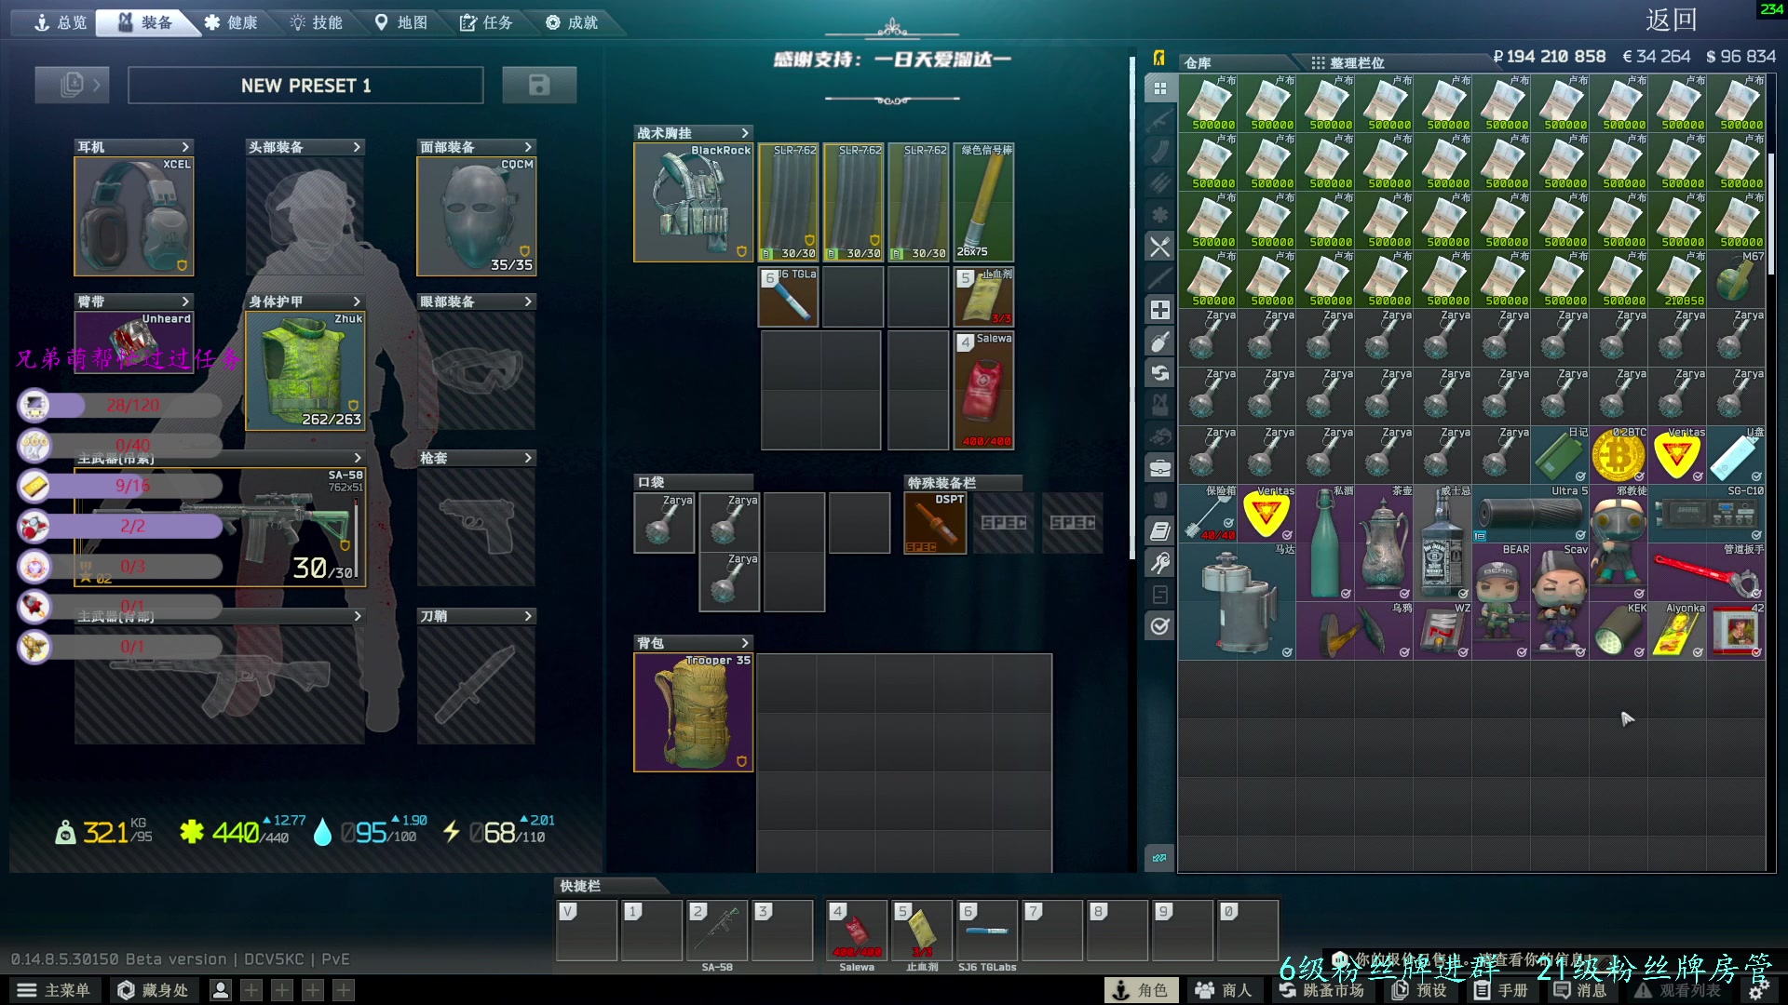Select the red pipe wrench item
The width and height of the screenshot is (1788, 1005).
click(1707, 572)
